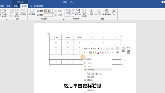Click Distribute Rows (分布行)

(x=59, y=11)
